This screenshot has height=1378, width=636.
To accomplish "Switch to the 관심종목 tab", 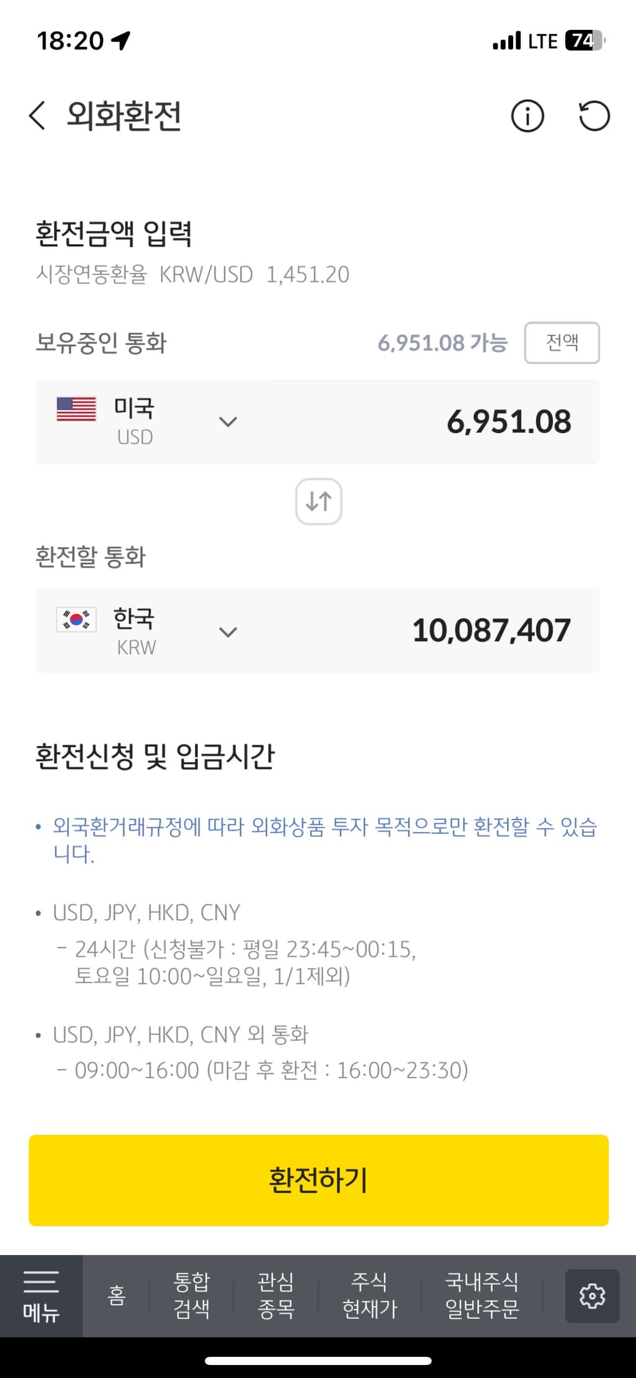I will point(275,1296).
